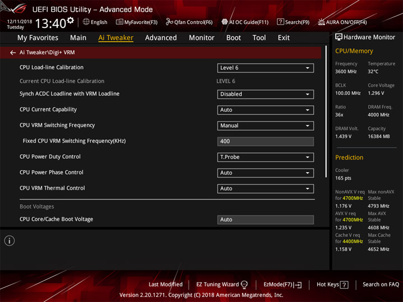The image size is (403, 302).
Task: Click the AURA ON/OFF light icon
Action: point(321,22)
